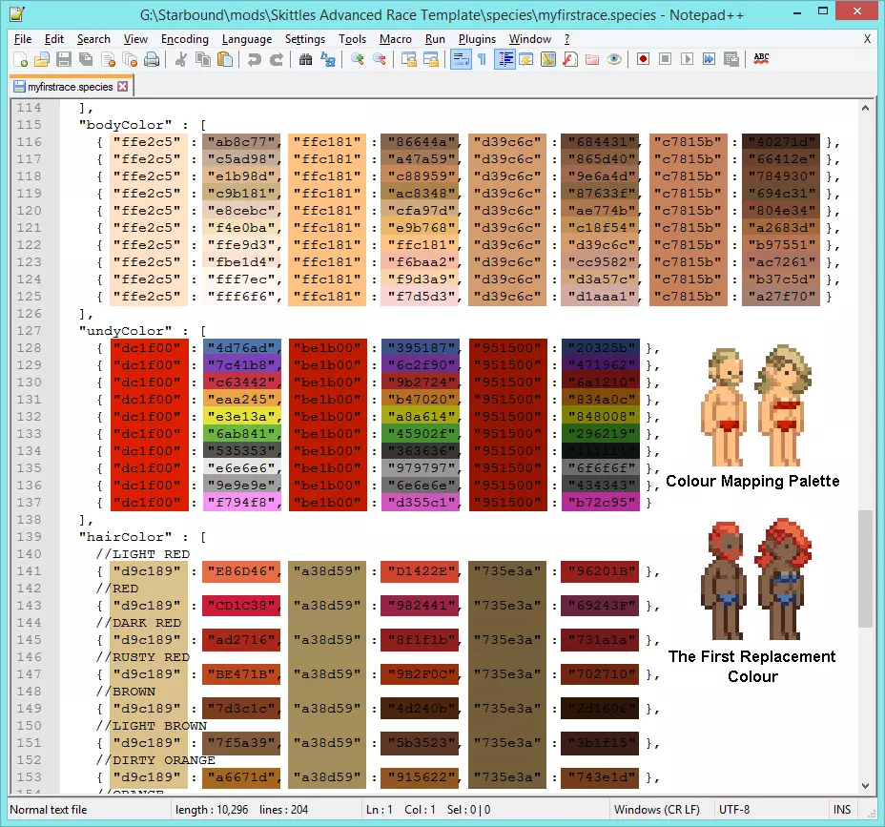Open Find dialog via binoculars icon
885x827 pixels.
[x=305, y=59]
